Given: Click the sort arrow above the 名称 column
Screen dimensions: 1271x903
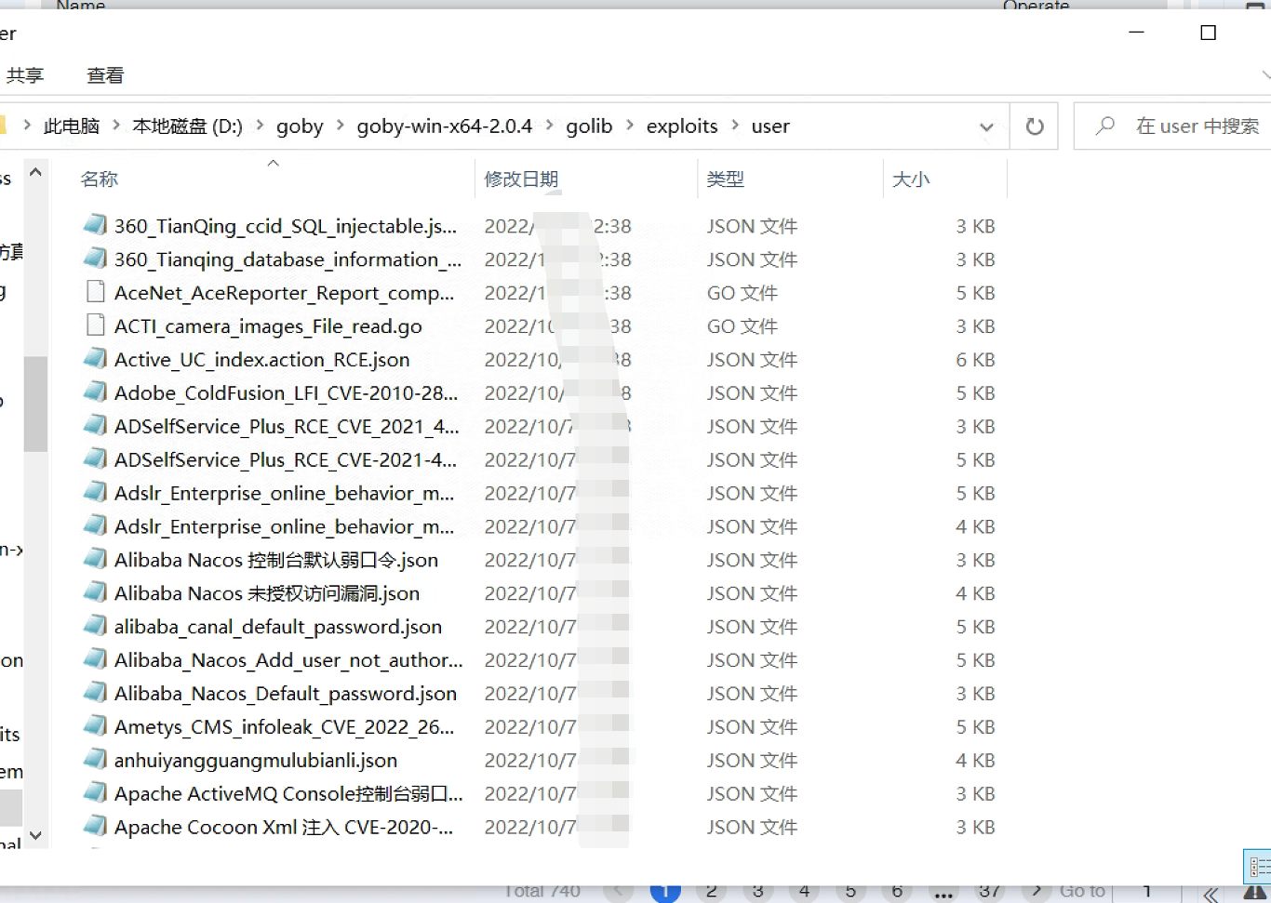Looking at the screenshot, I should pyautogui.click(x=273, y=162).
